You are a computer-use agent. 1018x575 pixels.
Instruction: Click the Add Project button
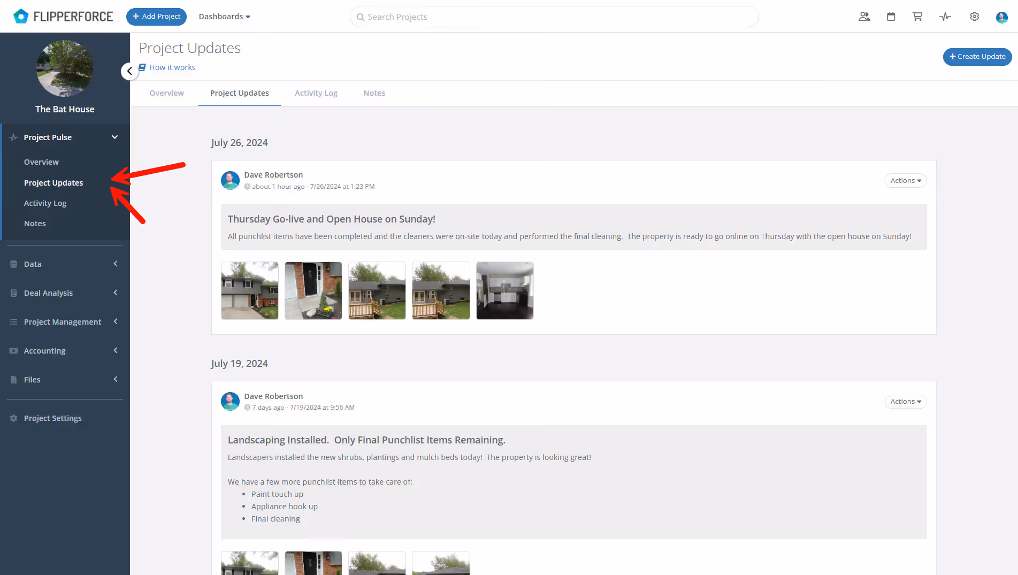[x=156, y=17]
